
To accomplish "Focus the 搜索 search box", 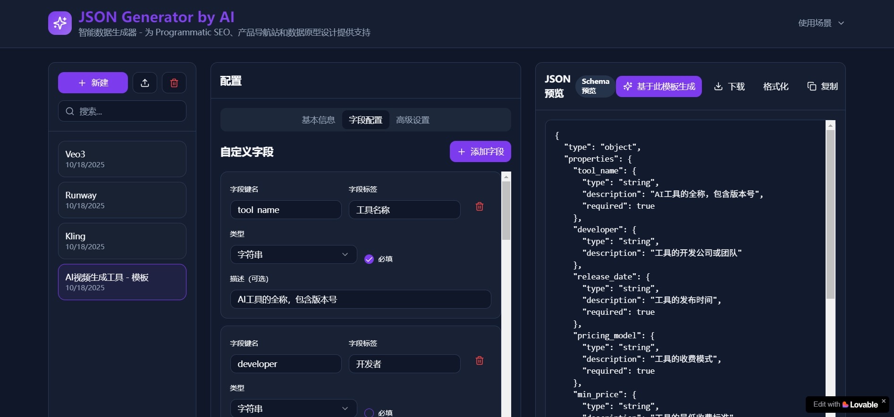I will click(x=122, y=111).
